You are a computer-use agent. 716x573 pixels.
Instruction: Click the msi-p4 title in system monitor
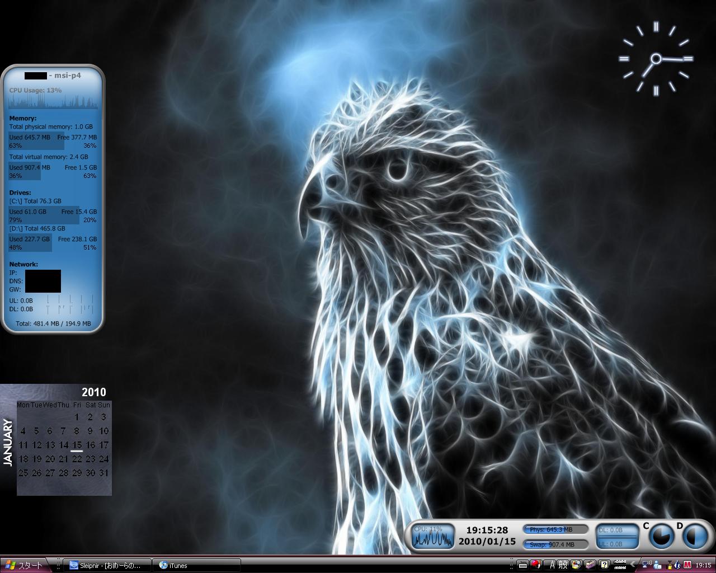pyautogui.click(x=68, y=75)
